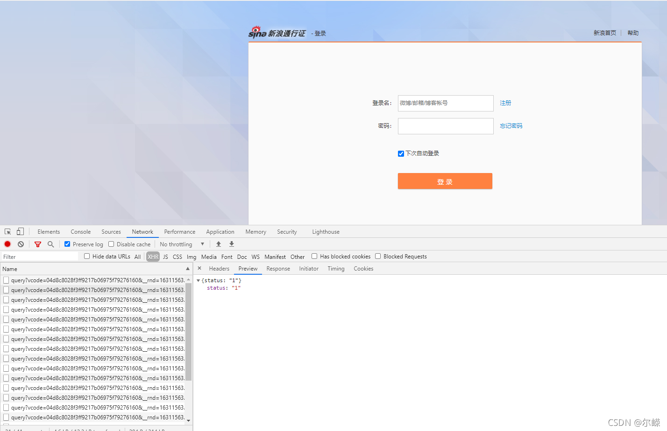Open the 忘记密码 forgot password link
This screenshot has height=431, width=667.
pyautogui.click(x=511, y=125)
